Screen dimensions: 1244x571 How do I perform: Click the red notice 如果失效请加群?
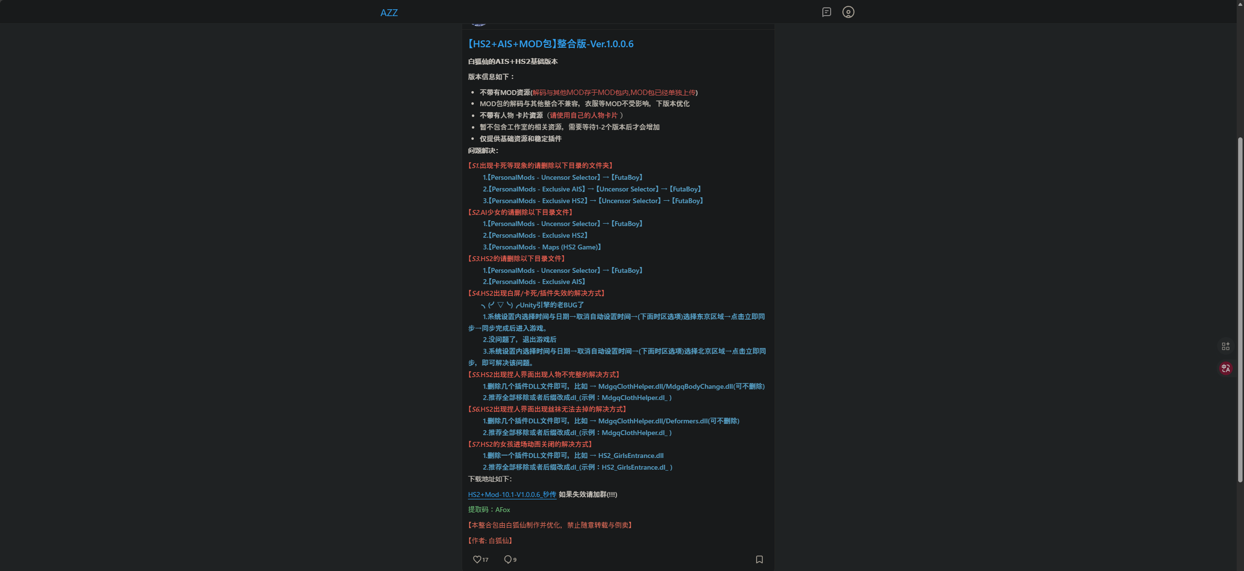coord(587,495)
